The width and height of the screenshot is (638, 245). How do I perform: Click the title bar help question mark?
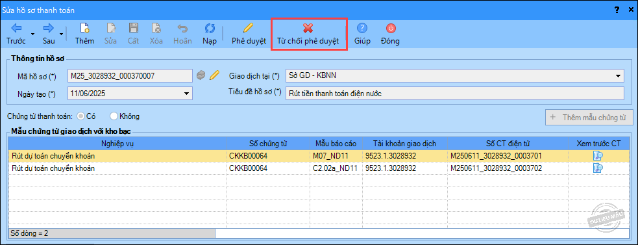617,10
